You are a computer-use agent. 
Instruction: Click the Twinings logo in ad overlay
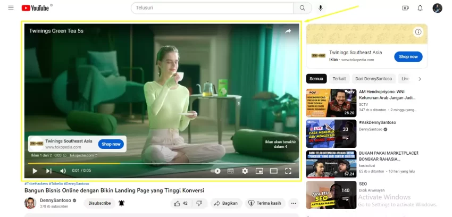36,144
